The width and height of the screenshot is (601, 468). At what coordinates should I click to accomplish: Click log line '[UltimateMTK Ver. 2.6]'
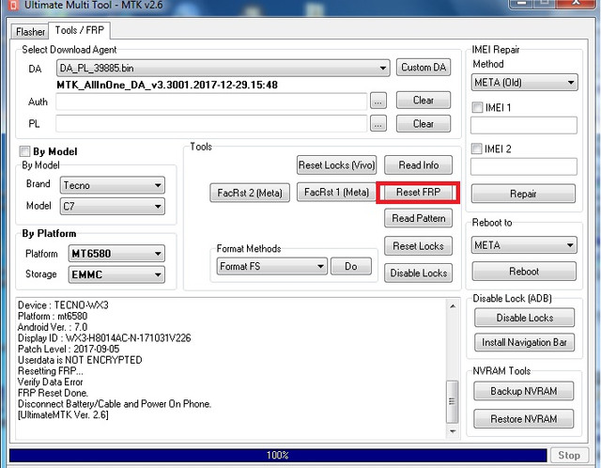coord(63,415)
